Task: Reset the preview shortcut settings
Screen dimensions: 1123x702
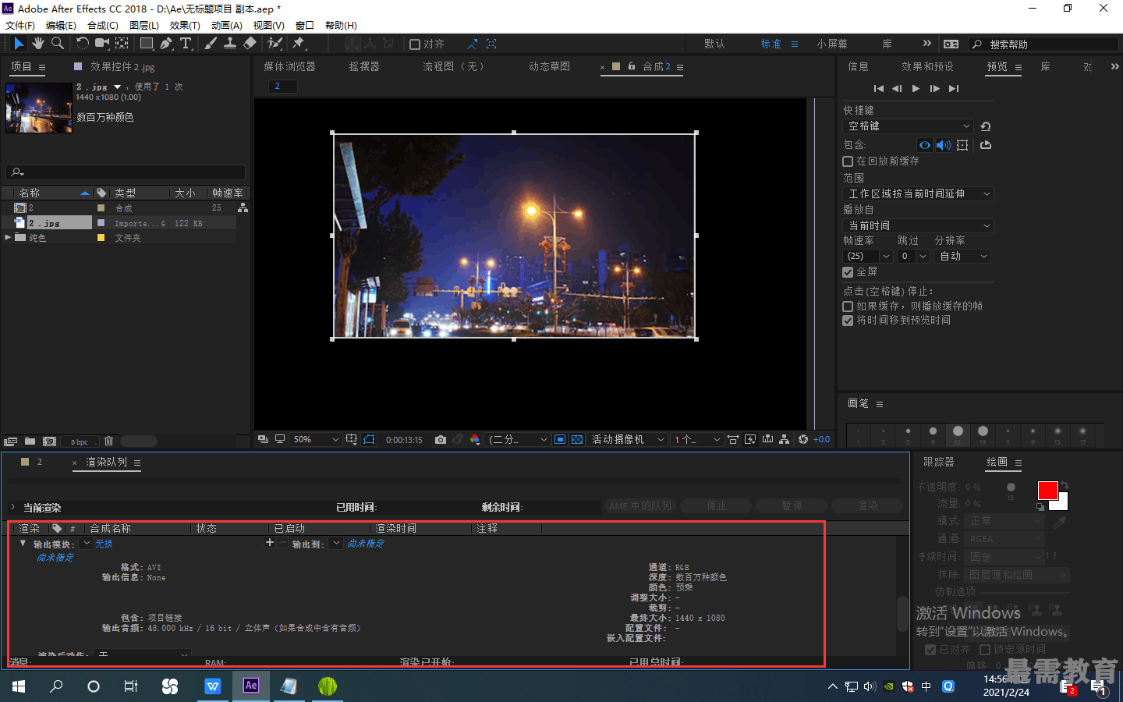Action: coord(986,126)
